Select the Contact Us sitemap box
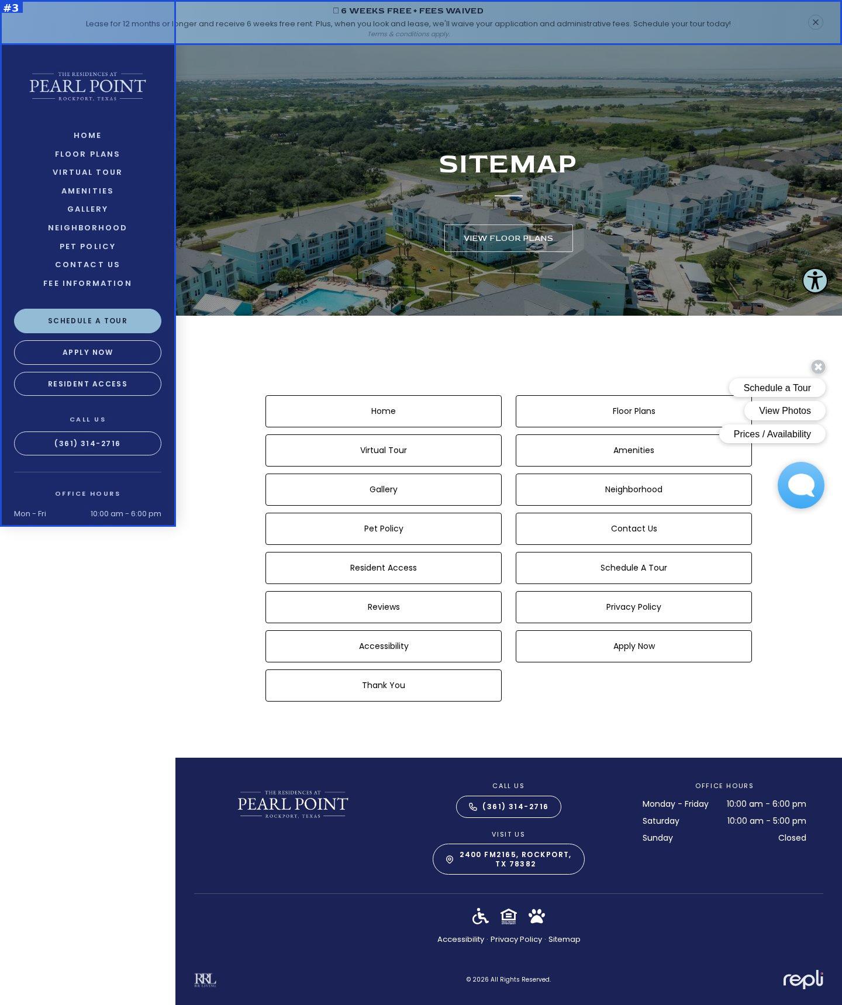The height and width of the screenshot is (1005, 842). click(634, 529)
